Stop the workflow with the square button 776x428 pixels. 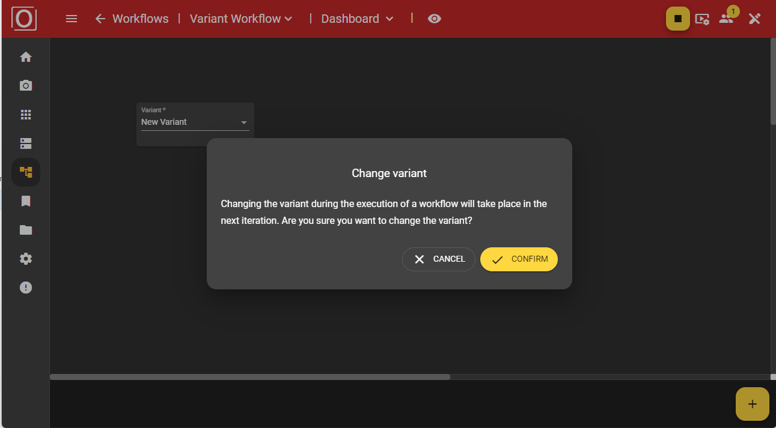[678, 19]
